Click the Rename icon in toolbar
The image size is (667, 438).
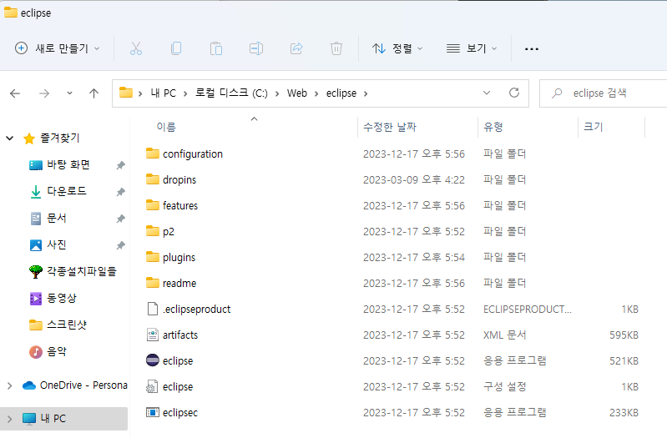[x=256, y=48]
